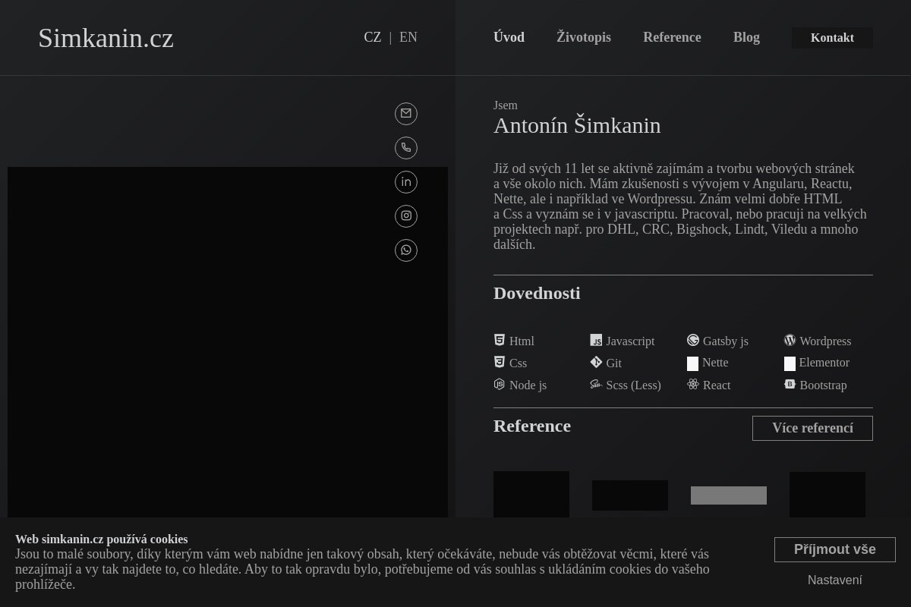The width and height of the screenshot is (911, 607).
Task: Click the Git skill icon
Action: (x=596, y=363)
